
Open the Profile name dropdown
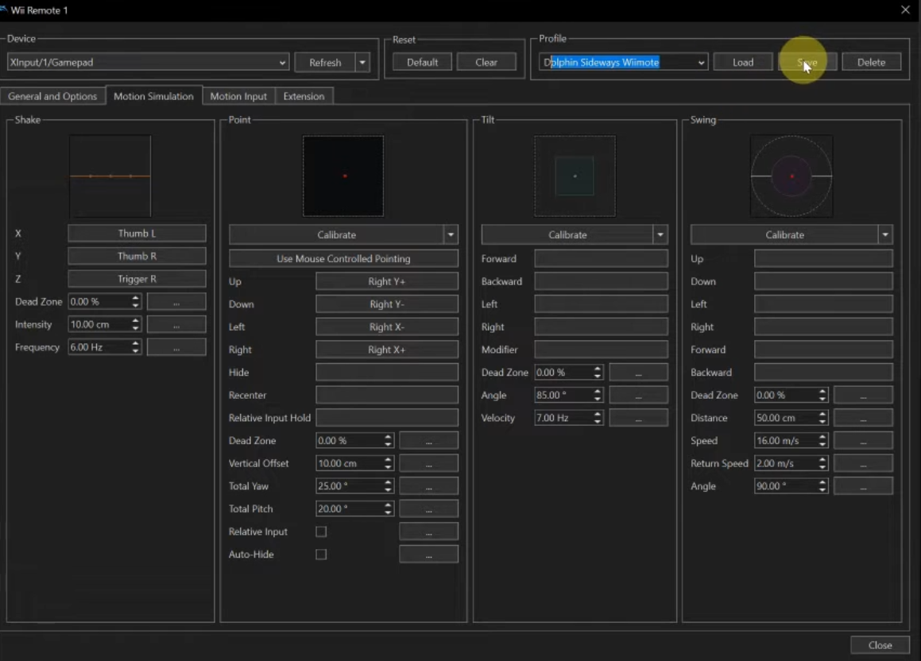click(x=702, y=63)
